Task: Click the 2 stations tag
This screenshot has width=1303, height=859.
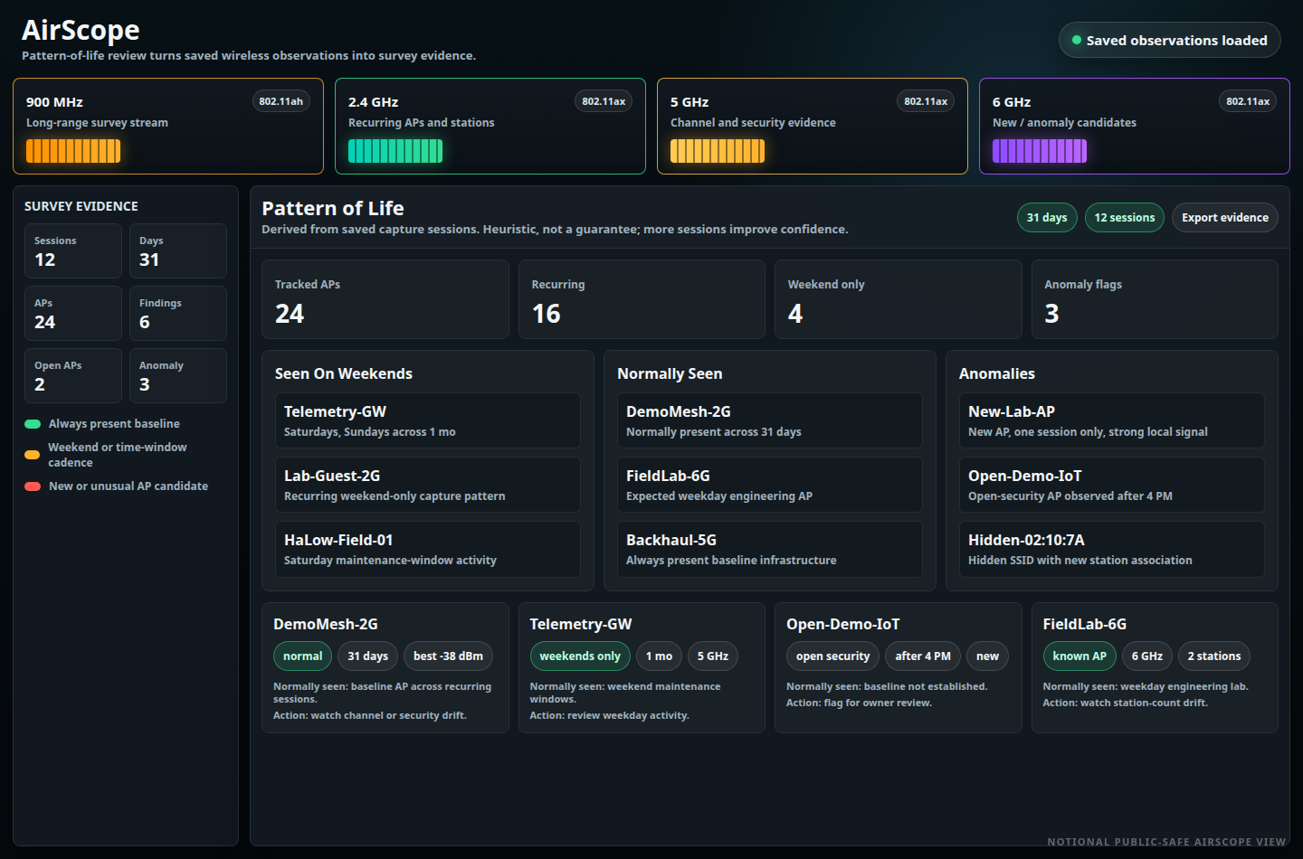Action: coord(1214,656)
